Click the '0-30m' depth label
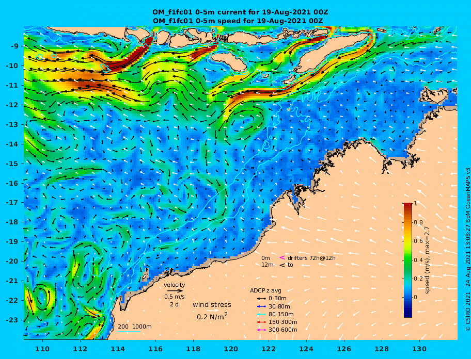Screen dimensions: 471x359 (x=277, y=299)
